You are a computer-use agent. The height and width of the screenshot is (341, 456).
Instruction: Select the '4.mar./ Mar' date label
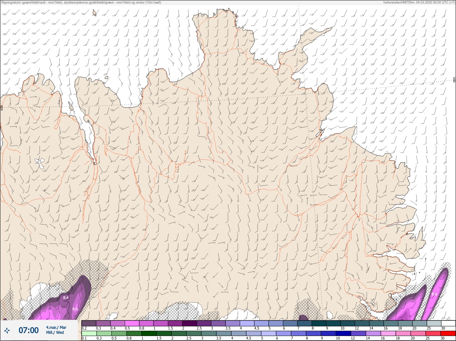click(x=56, y=327)
